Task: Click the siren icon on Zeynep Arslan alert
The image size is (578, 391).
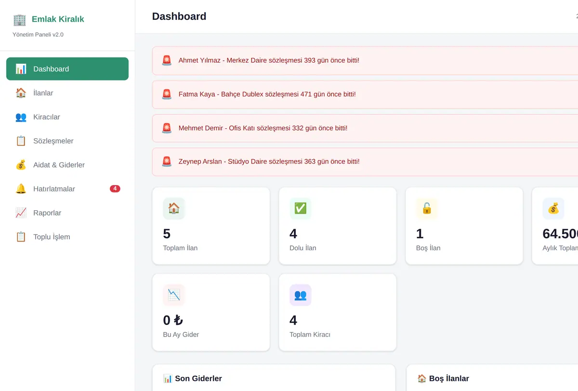Action: [x=167, y=162]
